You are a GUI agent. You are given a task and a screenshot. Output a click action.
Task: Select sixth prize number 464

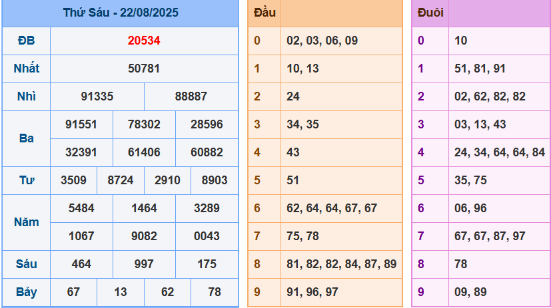coord(81,264)
